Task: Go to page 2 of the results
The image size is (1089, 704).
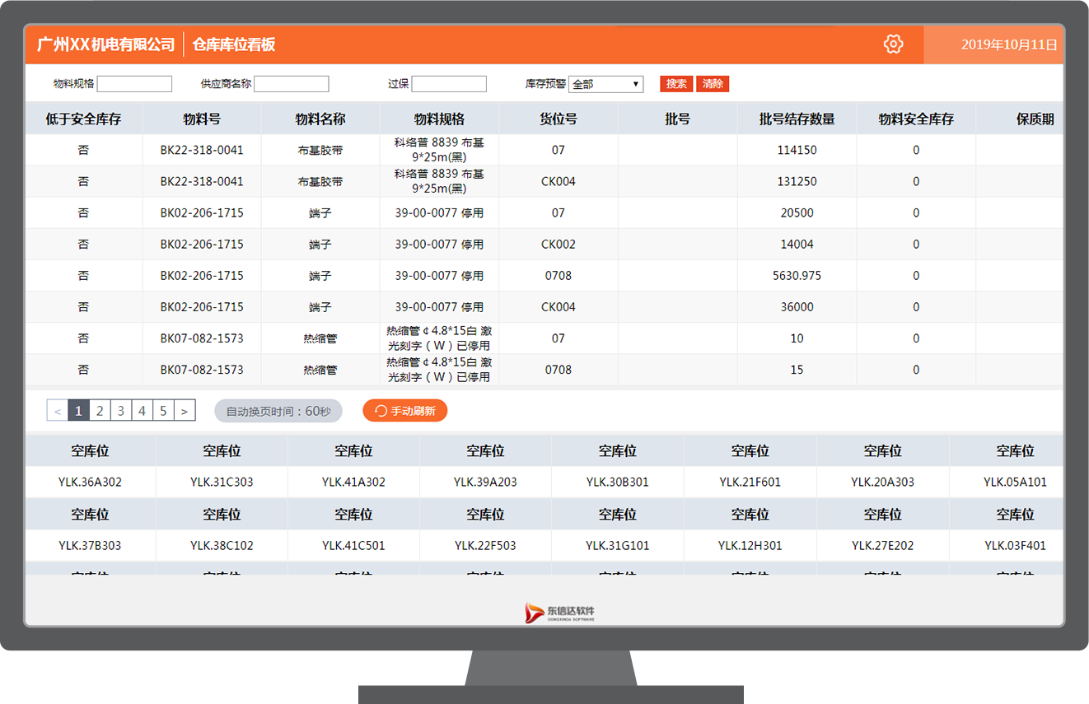Action: coord(99,410)
